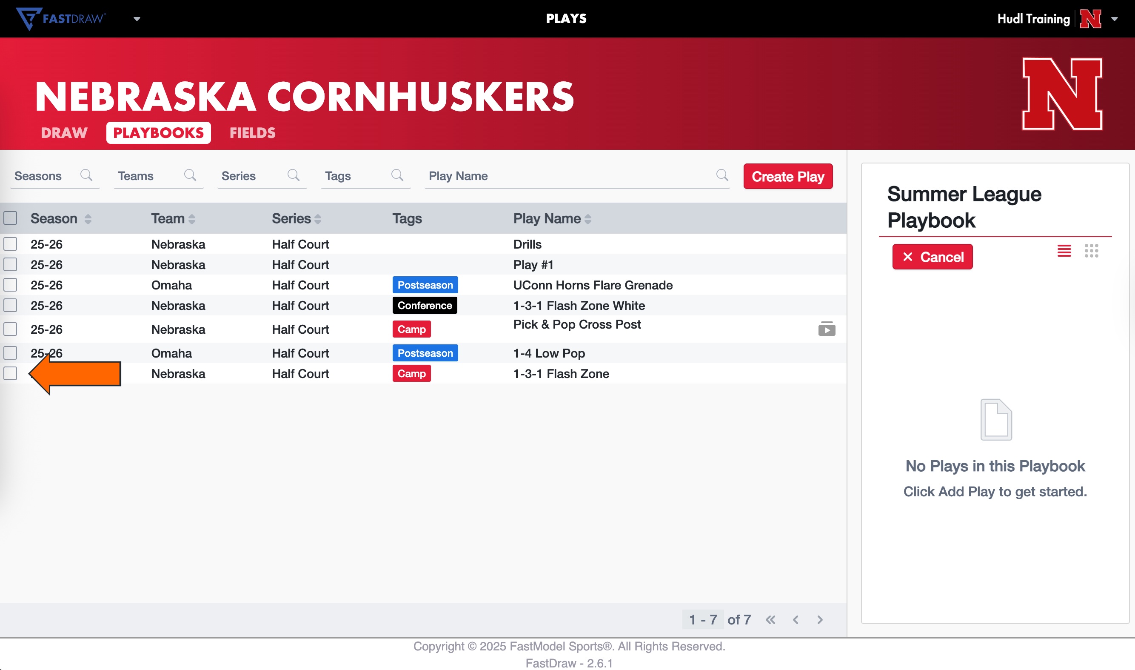Click the Summer League Playbook title
Viewport: 1135px width, 670px height.
click(964, 207)
